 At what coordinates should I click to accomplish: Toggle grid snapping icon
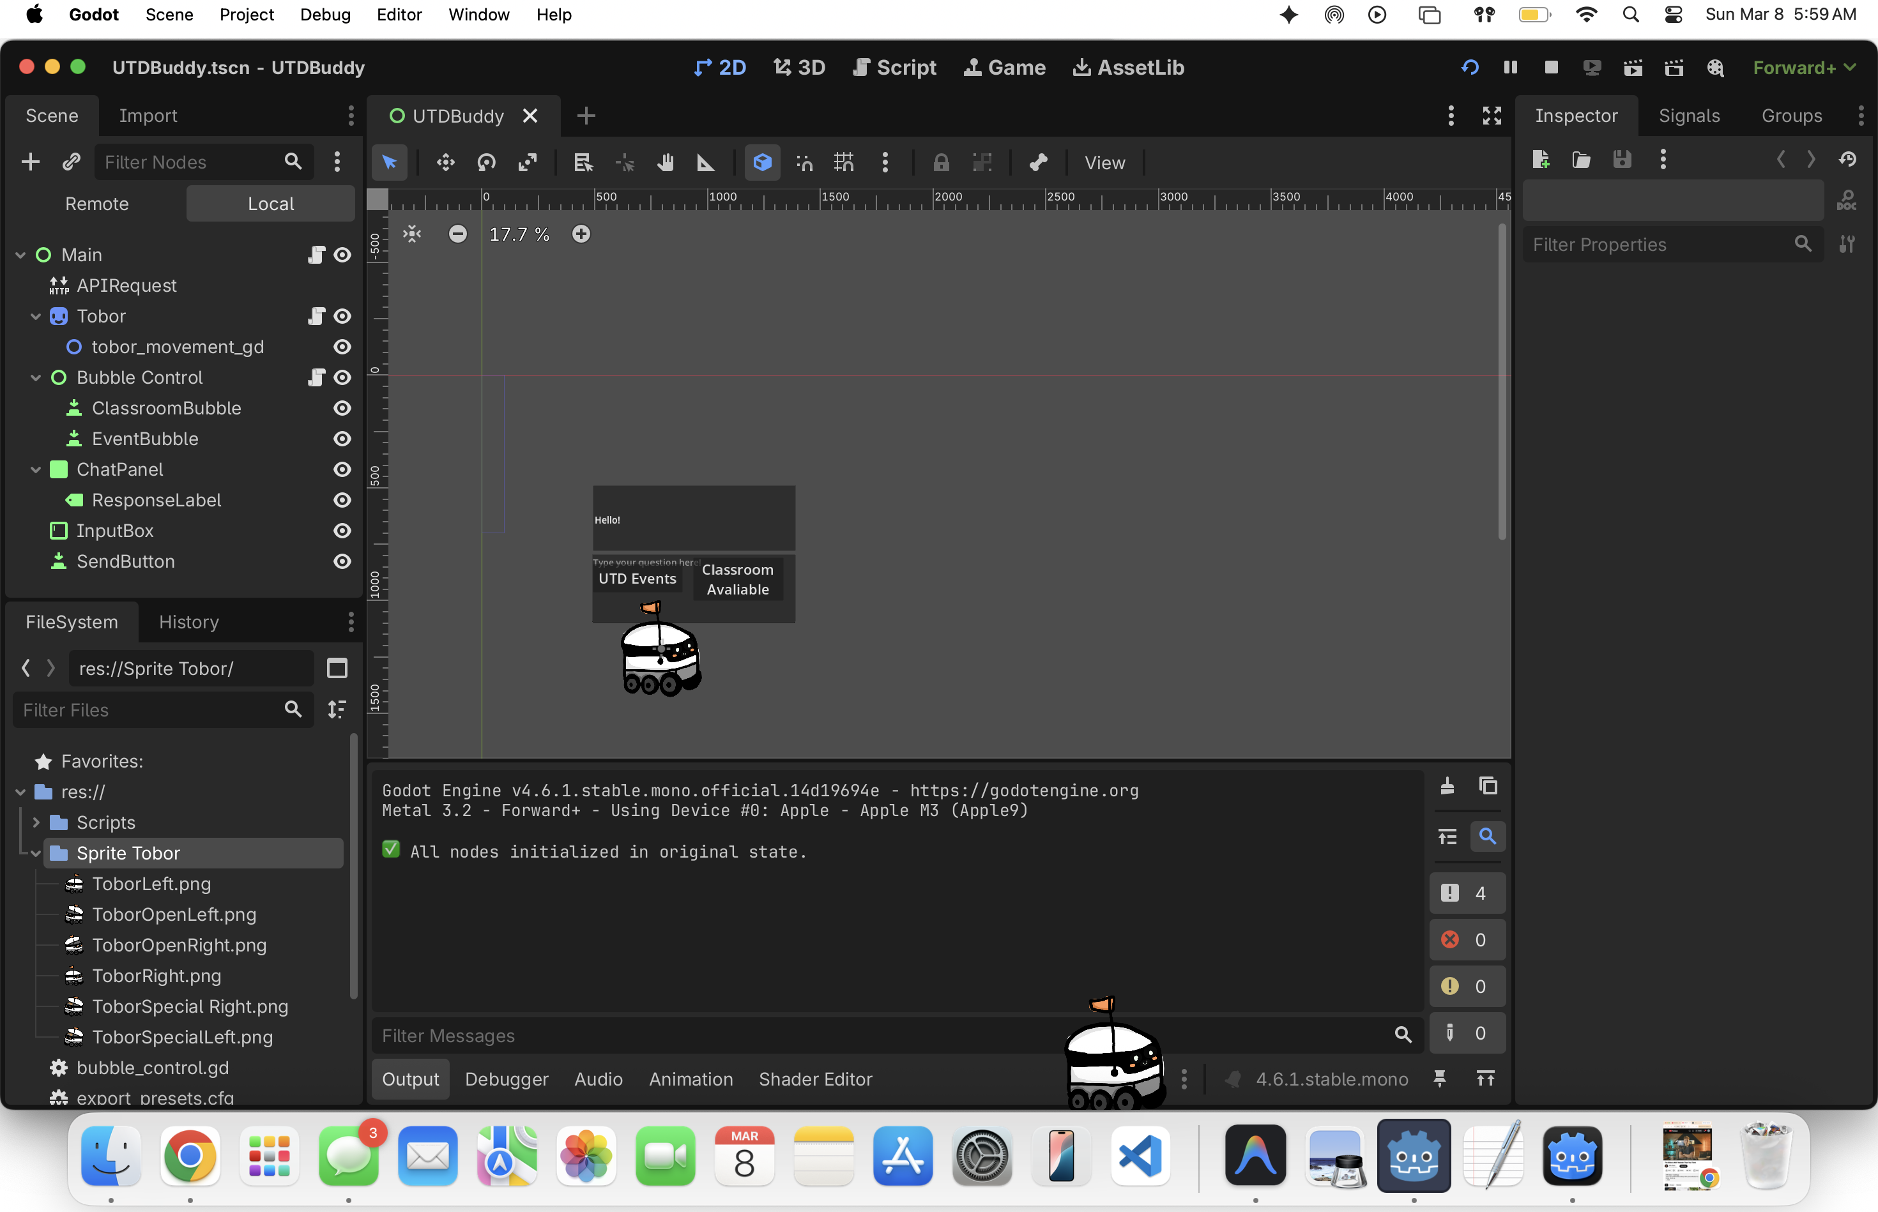(844, 162)
